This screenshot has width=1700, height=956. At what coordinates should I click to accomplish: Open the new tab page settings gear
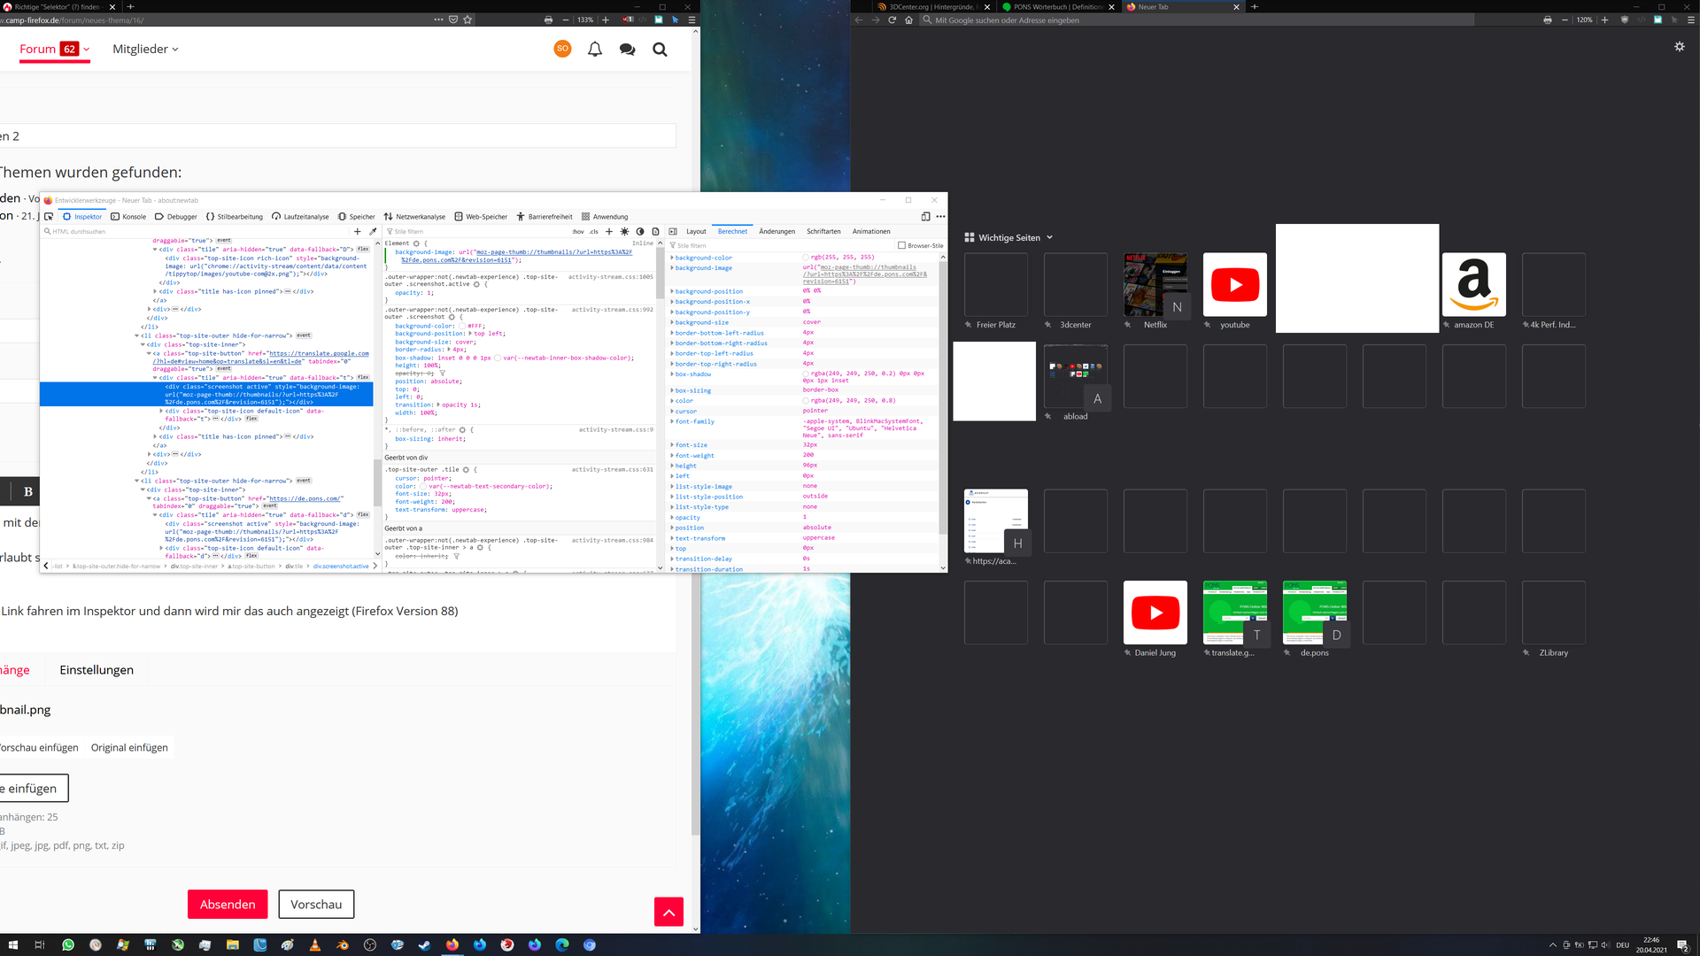coord(1679,47)
